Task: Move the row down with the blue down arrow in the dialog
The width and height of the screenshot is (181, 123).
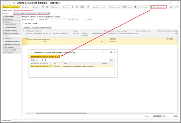Action: (x=45, y=60)
